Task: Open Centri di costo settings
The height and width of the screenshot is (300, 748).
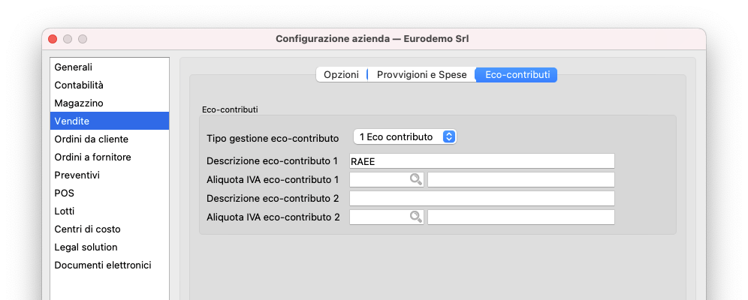Action: (87, 229)
